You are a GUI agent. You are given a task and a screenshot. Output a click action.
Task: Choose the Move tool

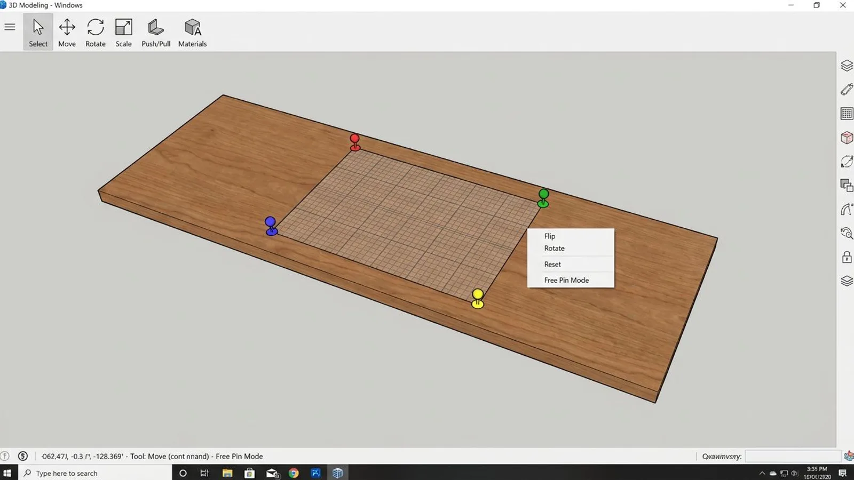click(67, 33)
